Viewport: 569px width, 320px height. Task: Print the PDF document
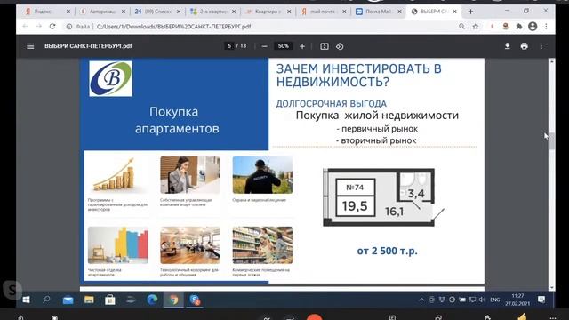click(x=524, y=46)
